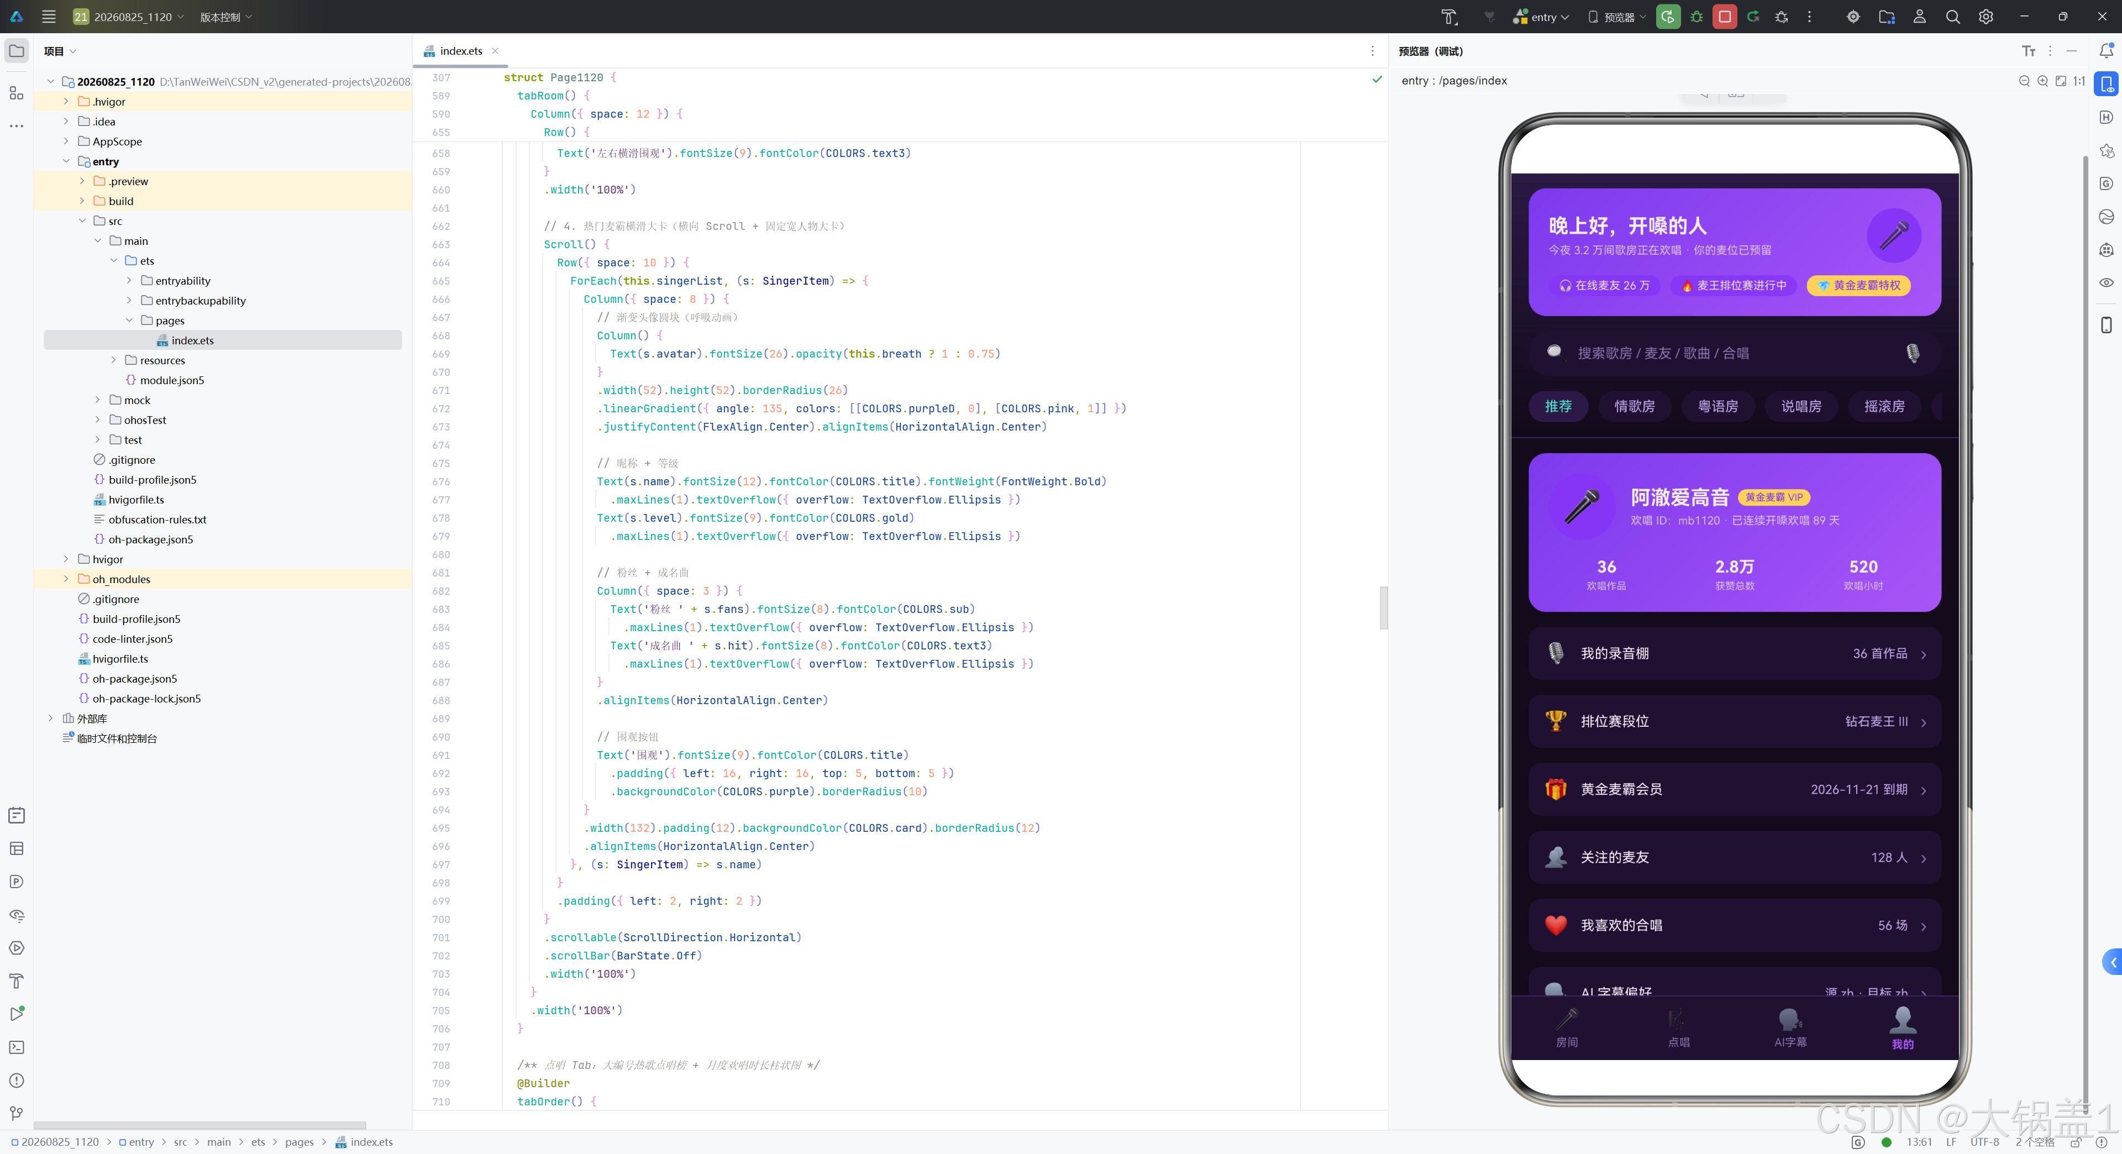Viewport: 2122px width, 1154px height.
Task: Expand the AppScope folder
Action: [x=66, y=141]
